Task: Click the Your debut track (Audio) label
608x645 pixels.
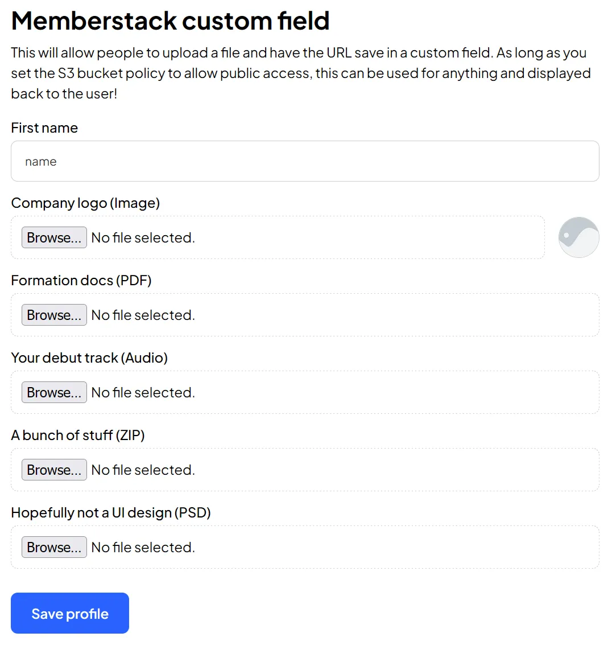Action: pos(89,358)
